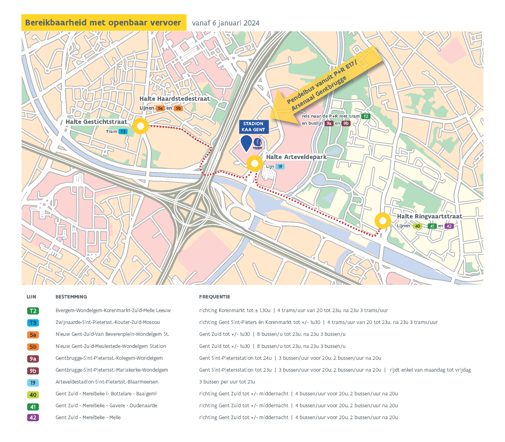Screen dimensions: 505x442
Task: Click the T3 badge in the legend table
Action: tap(33, 323)
